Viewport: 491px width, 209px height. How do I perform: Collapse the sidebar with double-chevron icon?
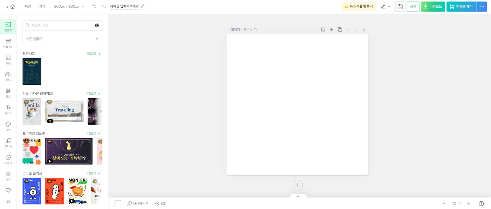pos(8,202)
